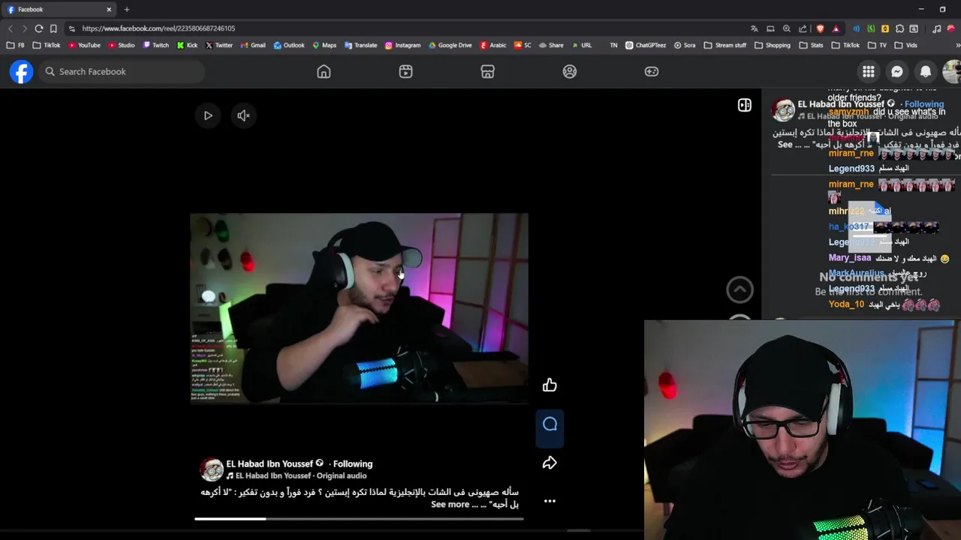Viewport: 961px width, 540px height.
Task: Expand the Shopping bookmarks folder
Action: pyautogui.click(x=772, y=45)
